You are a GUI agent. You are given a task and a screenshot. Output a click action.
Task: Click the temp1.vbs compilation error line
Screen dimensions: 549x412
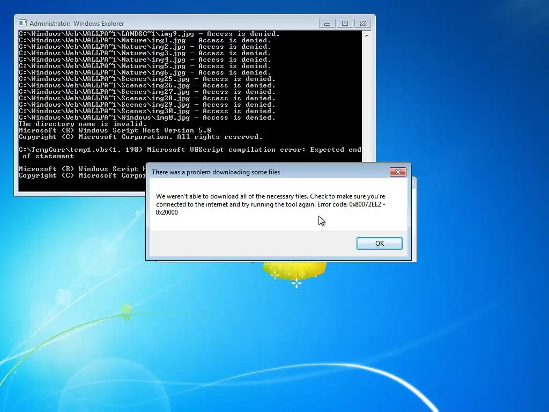coord(190,150)
